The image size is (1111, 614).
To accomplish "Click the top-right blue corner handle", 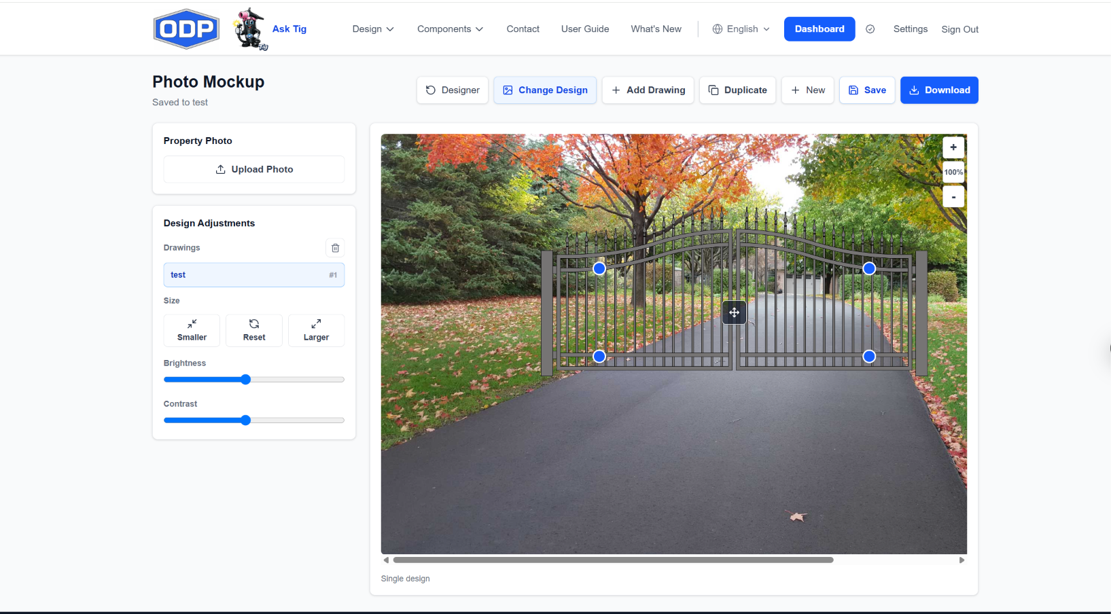I will [x=869, y=269].
